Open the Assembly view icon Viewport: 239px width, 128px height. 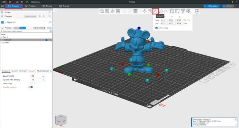(197, 11)
